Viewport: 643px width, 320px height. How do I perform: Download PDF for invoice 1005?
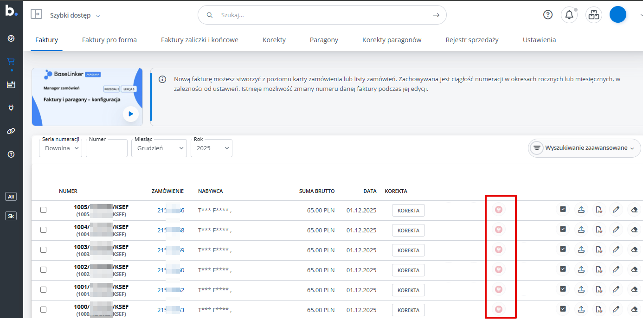(x=599, y=210)
